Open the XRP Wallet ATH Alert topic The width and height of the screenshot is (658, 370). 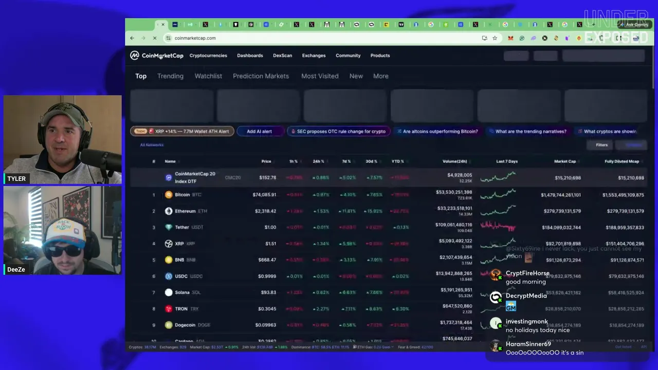coord(182,132)
